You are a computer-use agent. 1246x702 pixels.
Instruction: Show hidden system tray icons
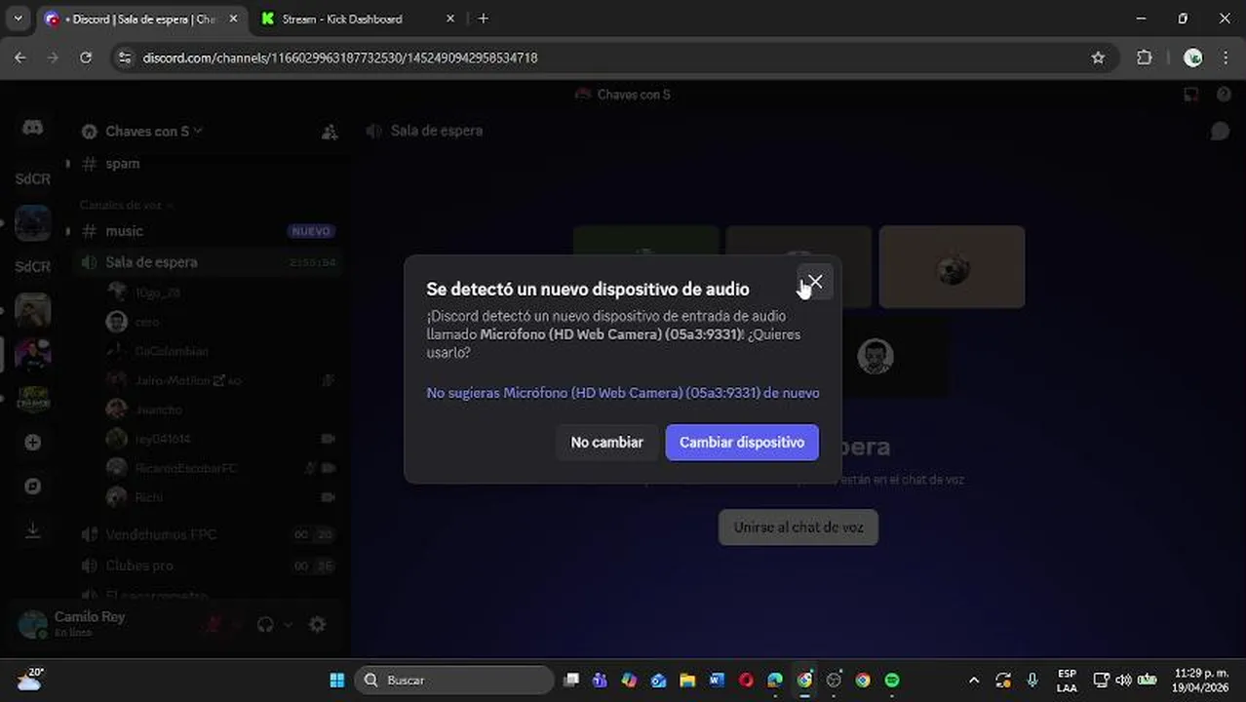coord(973,680)
